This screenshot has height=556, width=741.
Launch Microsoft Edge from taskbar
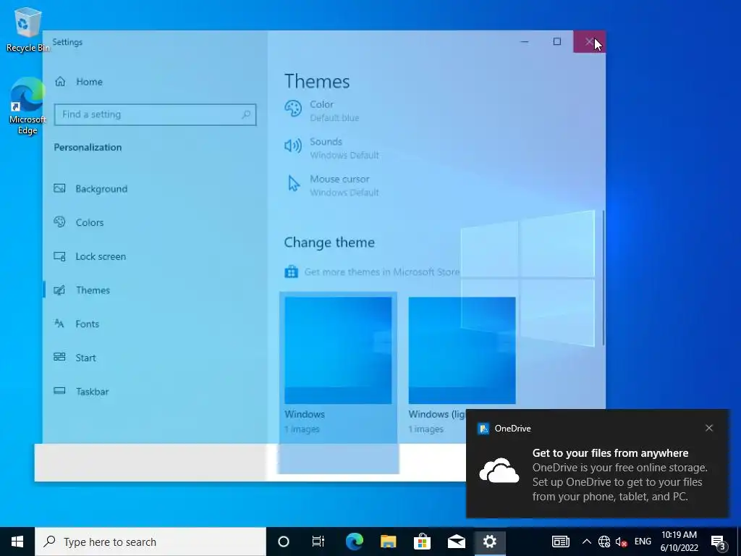[x=354, y=542]
